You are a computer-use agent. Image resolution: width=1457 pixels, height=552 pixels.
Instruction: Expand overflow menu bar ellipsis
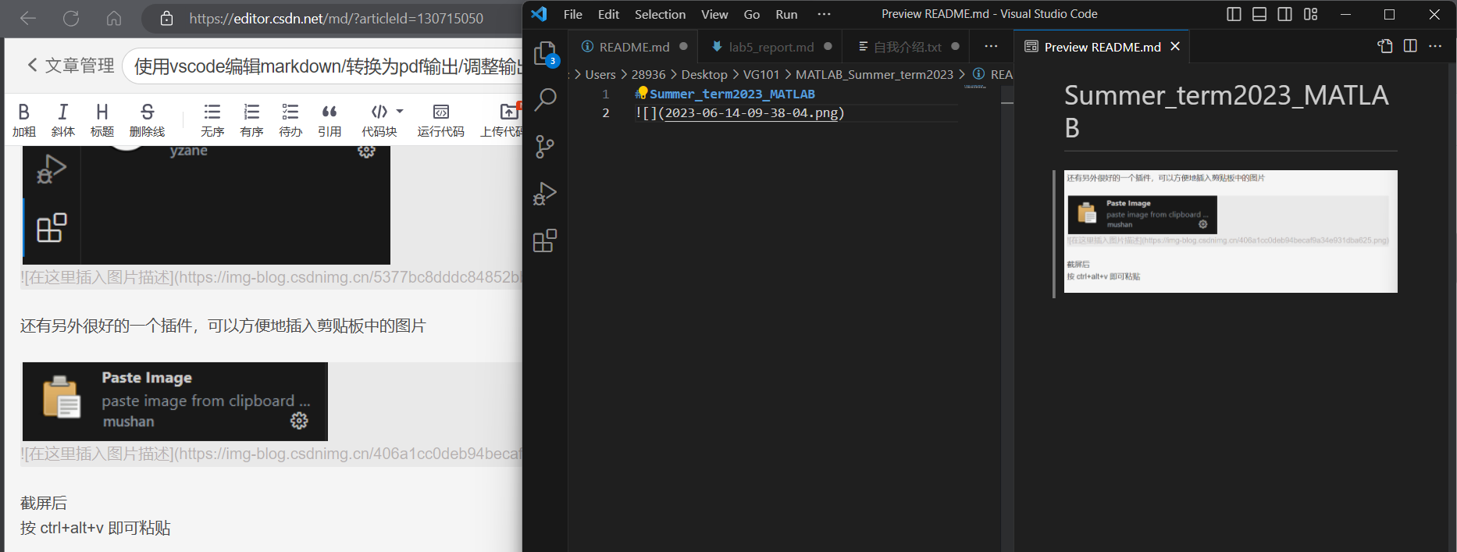[x=824, y=14]
